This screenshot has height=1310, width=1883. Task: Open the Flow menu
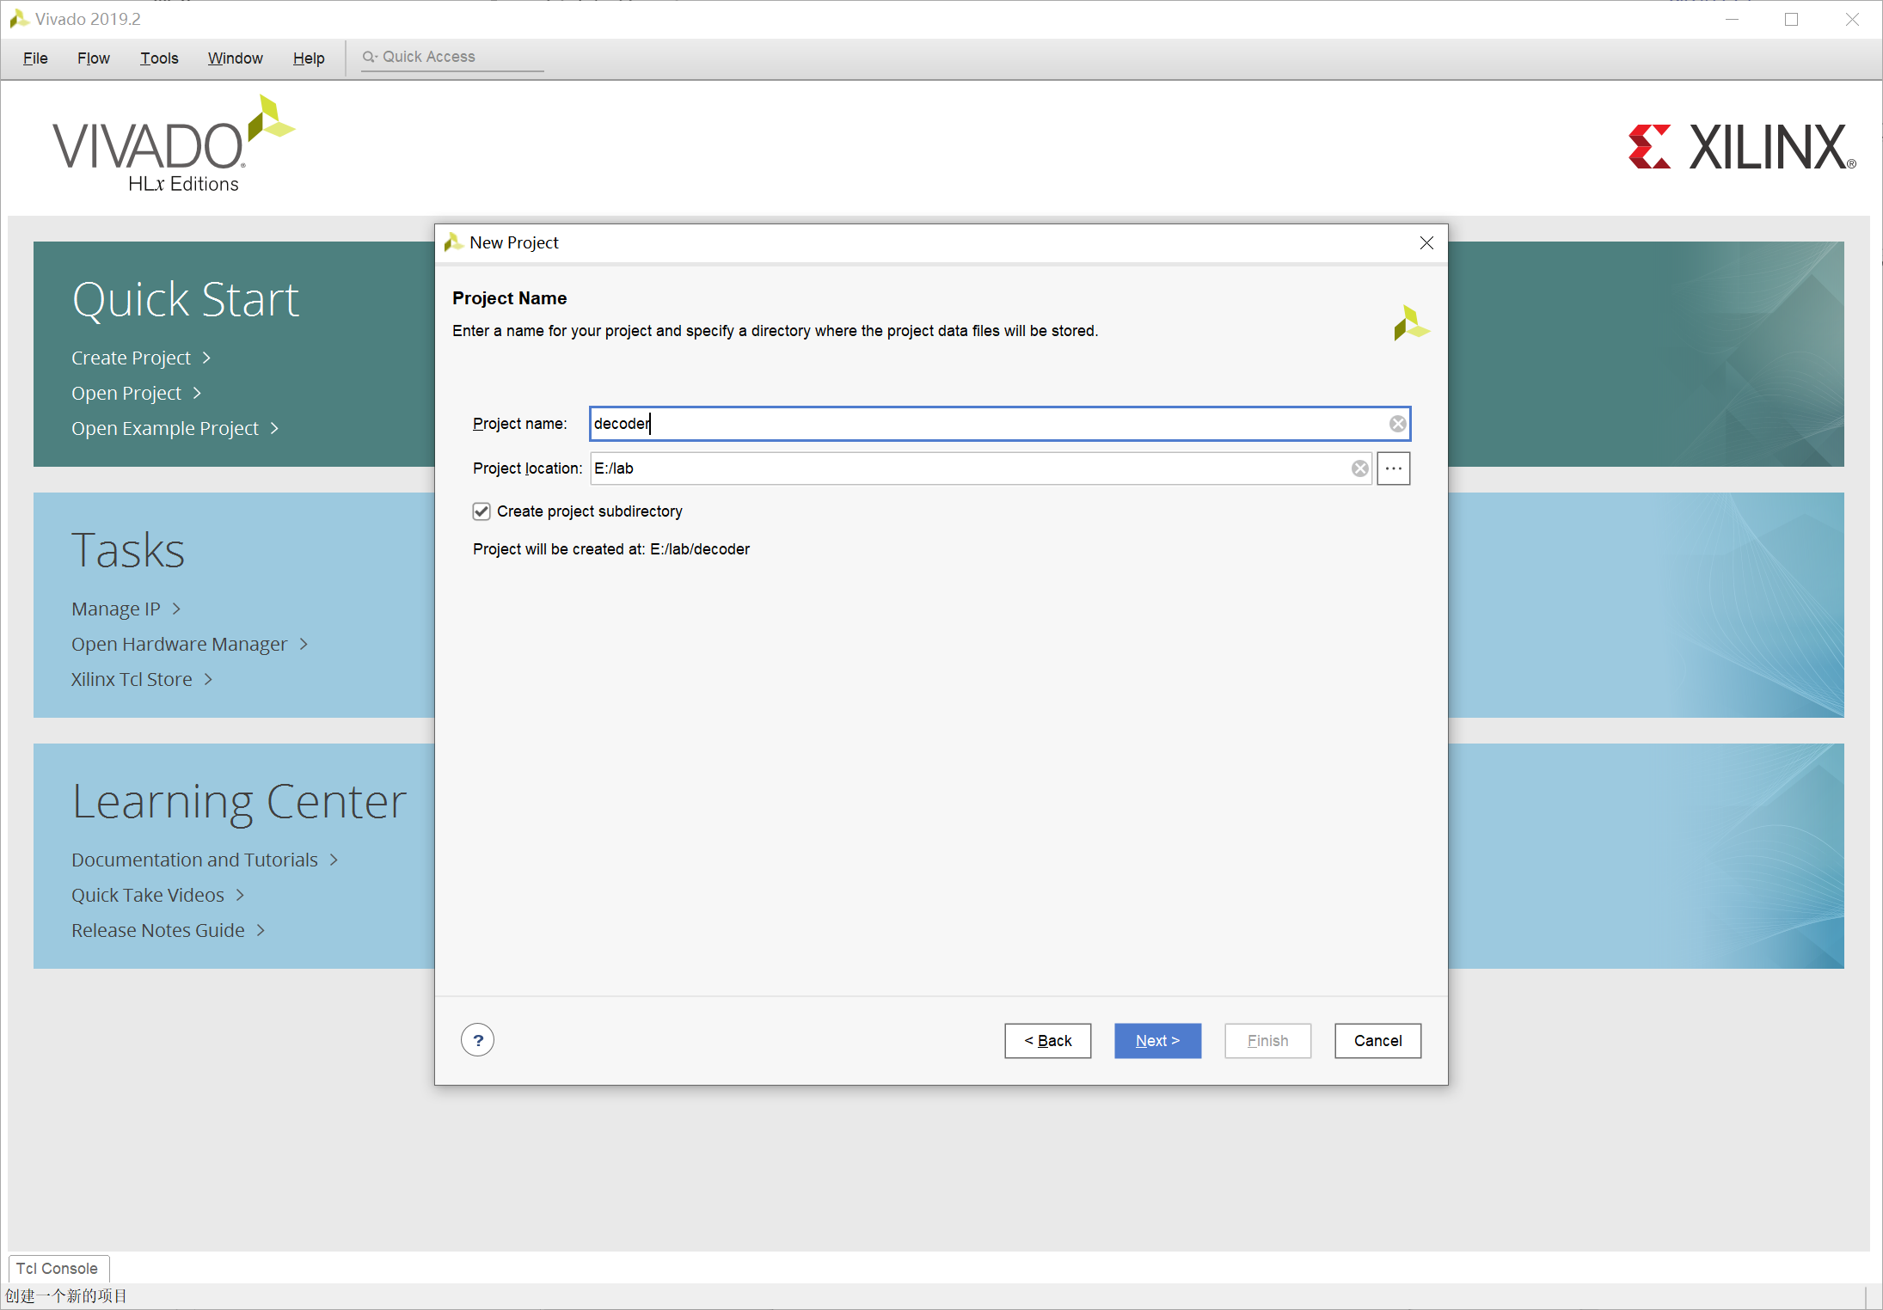click(93, 58)
